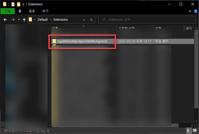199x134 pixels.
Task: Open the 보기 ribbon tab
Action: click(45, 11)
